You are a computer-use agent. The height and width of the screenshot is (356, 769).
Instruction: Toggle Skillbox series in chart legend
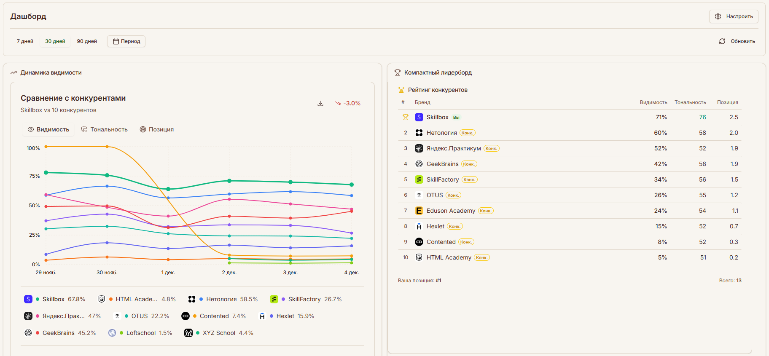click(x=54, y=299)
